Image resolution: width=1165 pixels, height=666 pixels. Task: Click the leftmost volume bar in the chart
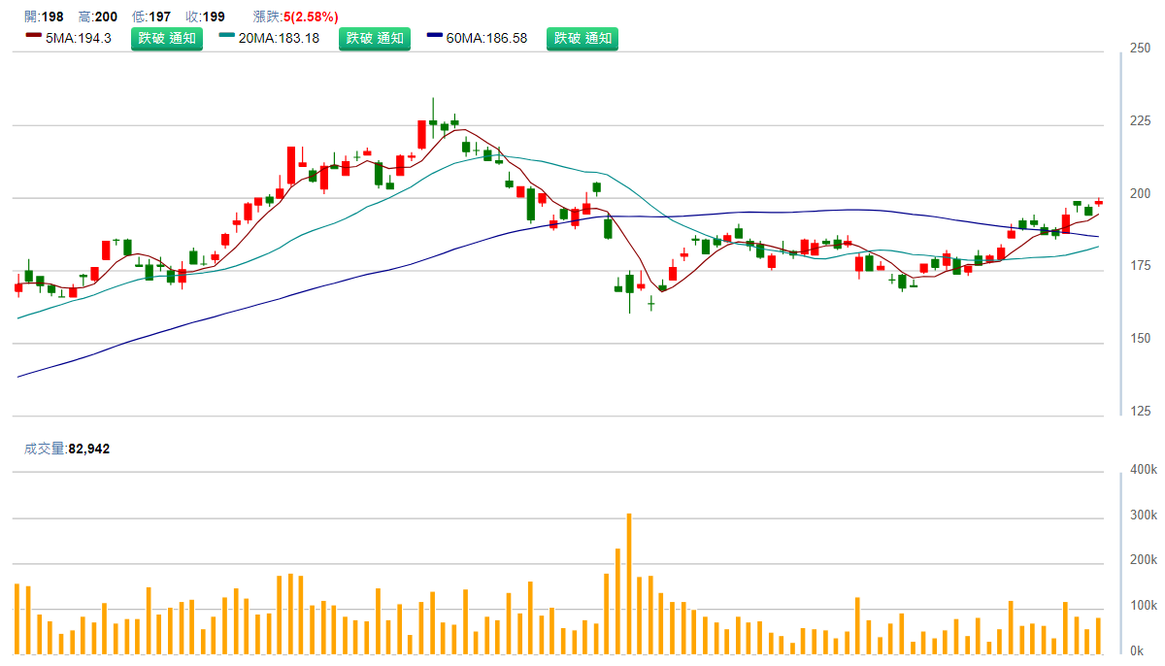click(x=17, y=617)
